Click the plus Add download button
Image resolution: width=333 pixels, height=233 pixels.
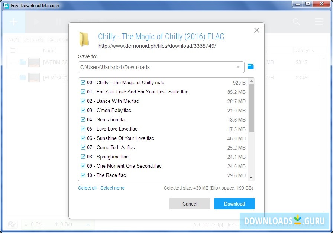point(14,22)
